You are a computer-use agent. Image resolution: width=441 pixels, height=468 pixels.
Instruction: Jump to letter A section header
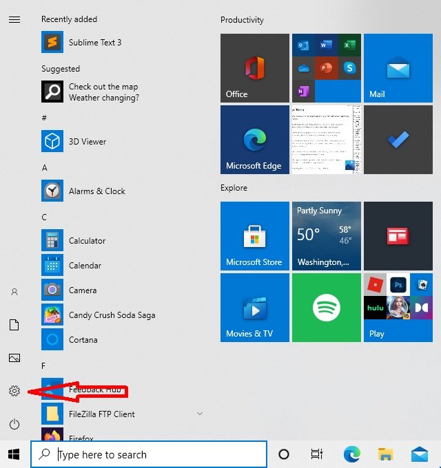[x=45, y=168]
